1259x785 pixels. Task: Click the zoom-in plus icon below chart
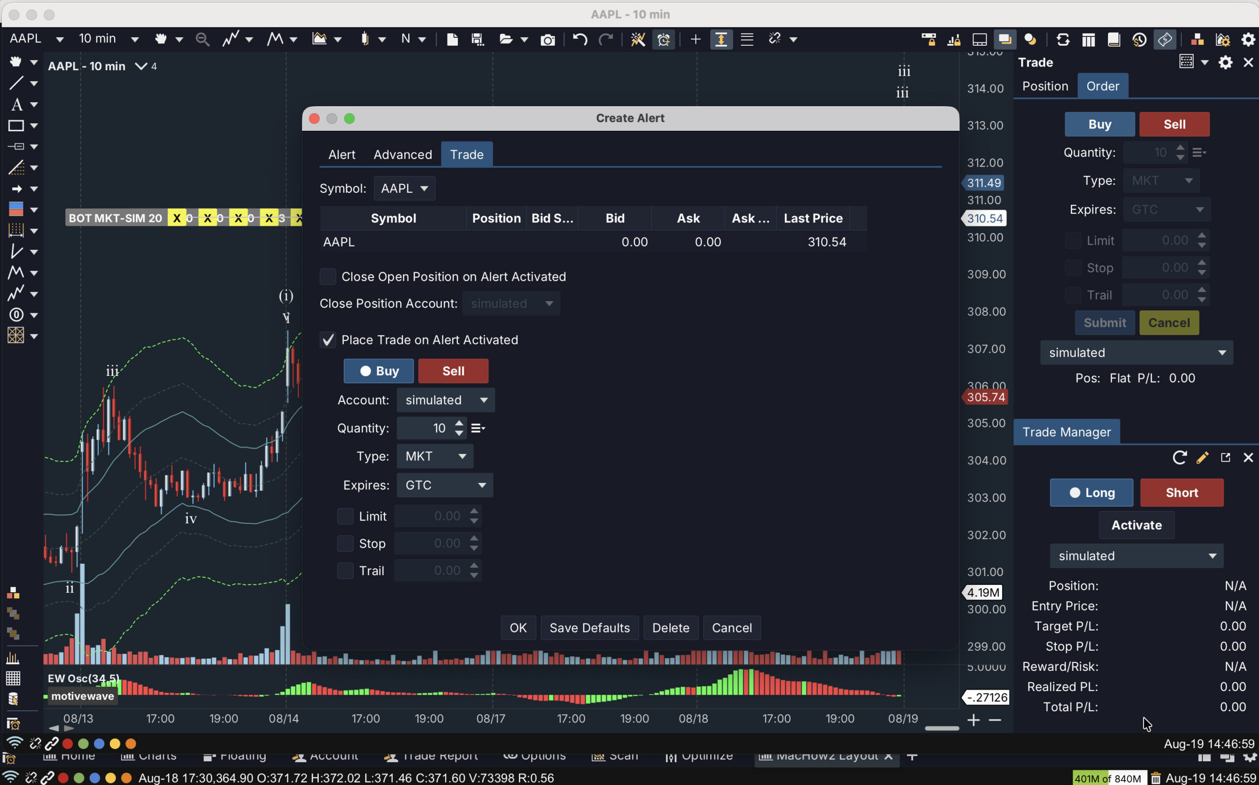tap(973, 720)
